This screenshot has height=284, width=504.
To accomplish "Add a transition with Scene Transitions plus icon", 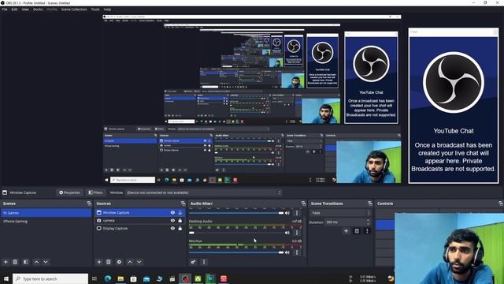I will 346,231.
